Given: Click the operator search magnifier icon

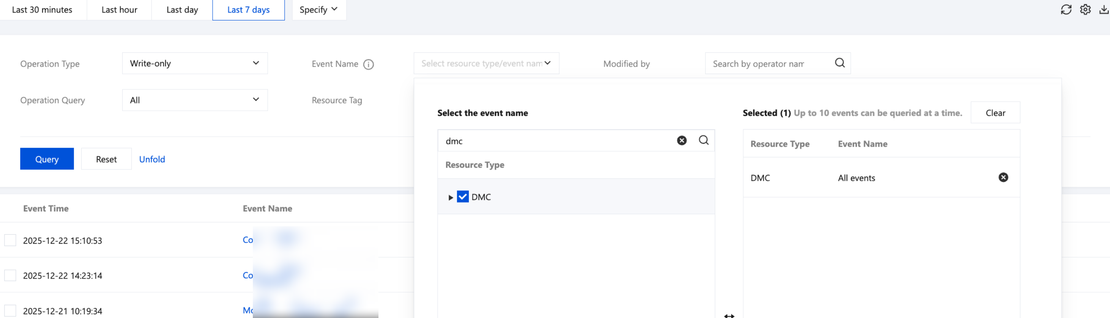Looking at the screenshot, I should click(839, 63).
